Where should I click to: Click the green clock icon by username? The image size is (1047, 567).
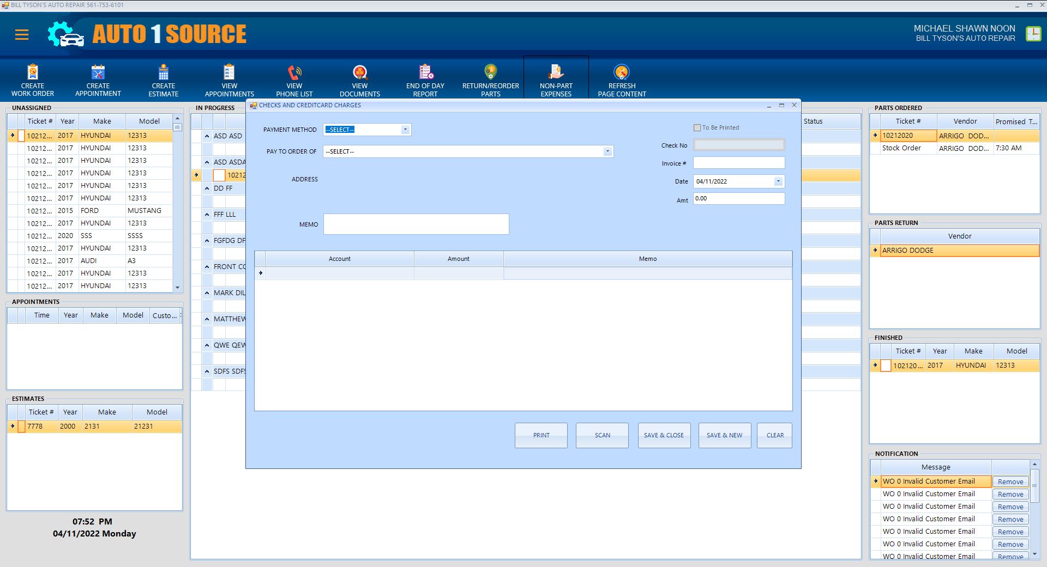1033,34
